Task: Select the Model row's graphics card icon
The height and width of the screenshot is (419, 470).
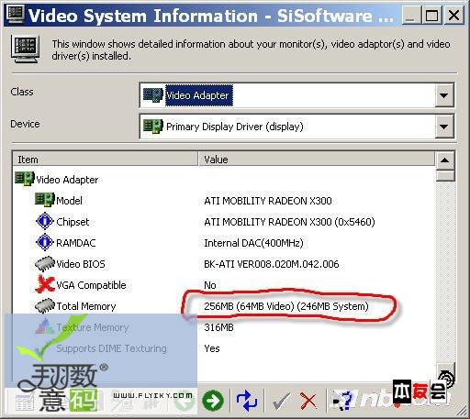Action: 45,200
